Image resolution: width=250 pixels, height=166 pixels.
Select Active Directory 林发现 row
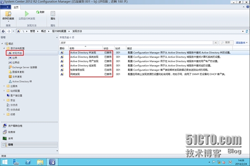point(154,52)
